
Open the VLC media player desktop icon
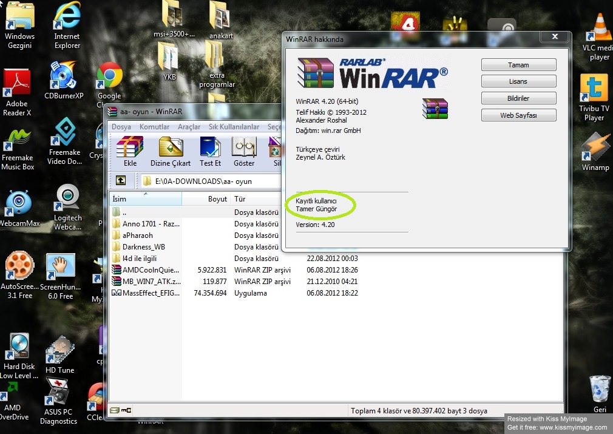coord(598,37)
